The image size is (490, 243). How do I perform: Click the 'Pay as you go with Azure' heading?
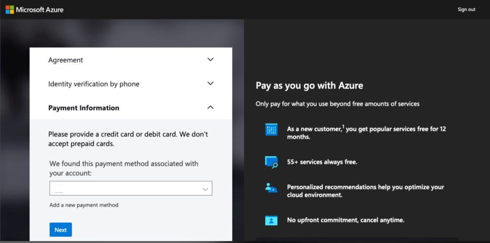[309, 86]
